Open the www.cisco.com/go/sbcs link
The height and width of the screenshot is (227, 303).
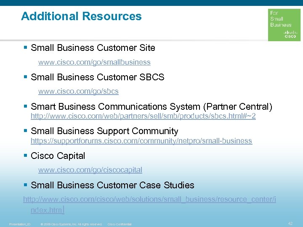tap(78, 91)
